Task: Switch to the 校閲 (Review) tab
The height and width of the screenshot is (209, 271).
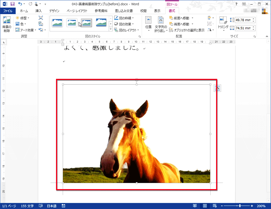Action: click(x=143, y=11)
